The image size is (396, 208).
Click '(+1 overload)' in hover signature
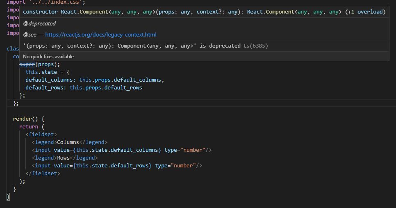pos(365,12)
